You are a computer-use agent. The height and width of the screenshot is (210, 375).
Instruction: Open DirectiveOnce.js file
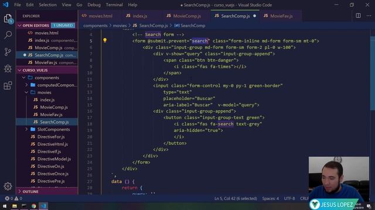point(47,174)
